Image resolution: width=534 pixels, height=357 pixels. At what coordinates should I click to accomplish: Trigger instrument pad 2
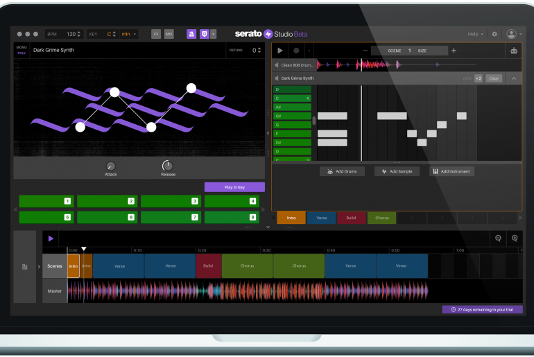coord(107,201)
